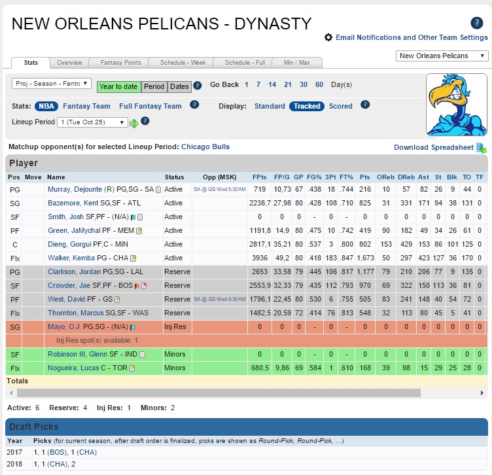
Task: Open news note icon for Dejounte Murray
Action: pyautogui.click(x=158, y=190)
